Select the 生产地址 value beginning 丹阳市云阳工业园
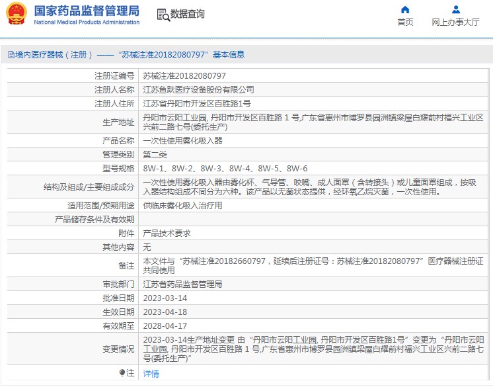This screenshot has width=493, height=387. [x=313, y=122]
